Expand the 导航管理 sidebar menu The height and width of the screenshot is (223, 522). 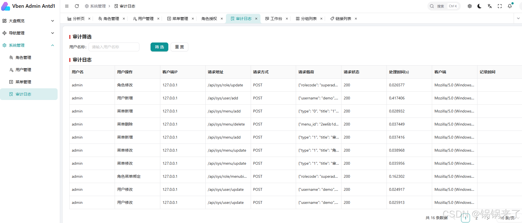click(x=29, y=33)
